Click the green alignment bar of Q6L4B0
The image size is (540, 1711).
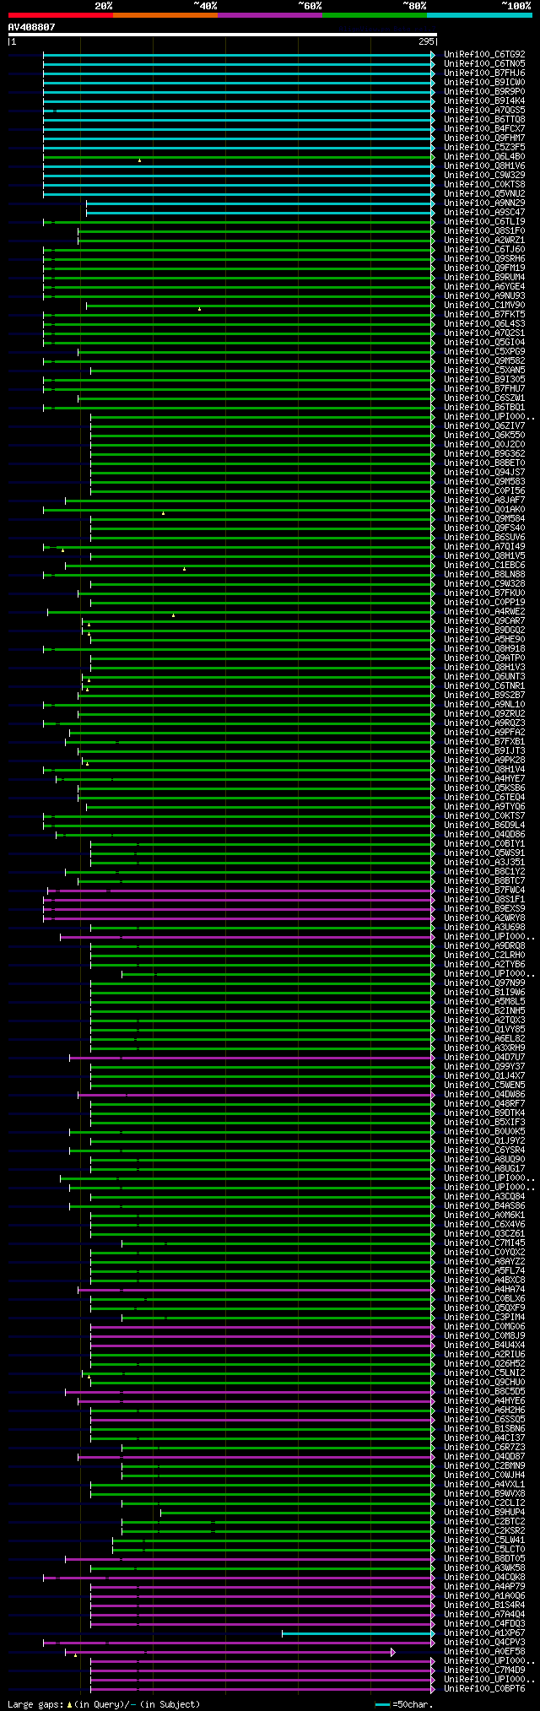[x=237, y=157]
